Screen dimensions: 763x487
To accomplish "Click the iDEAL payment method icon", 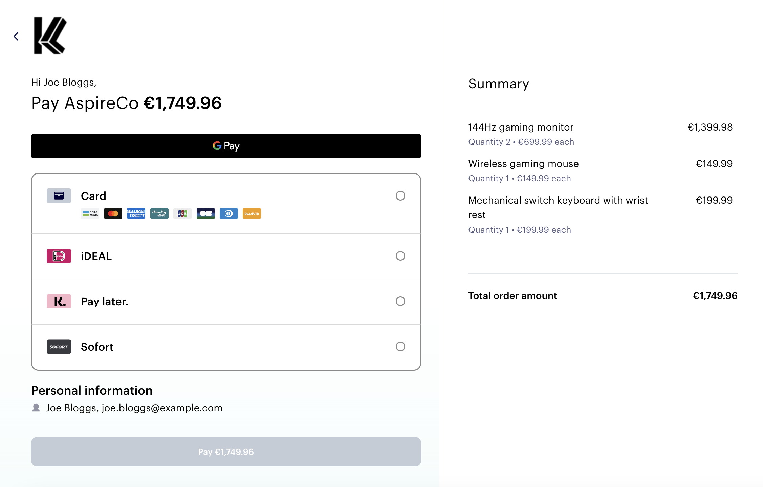I will pyautogui.click(x=59, y=256).
